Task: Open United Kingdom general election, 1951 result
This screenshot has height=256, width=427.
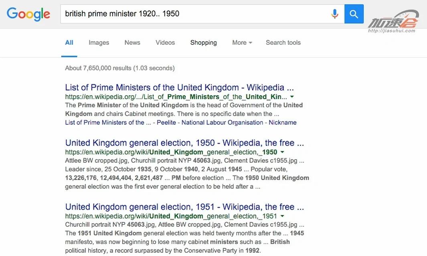Action: [x=184, y=207]
